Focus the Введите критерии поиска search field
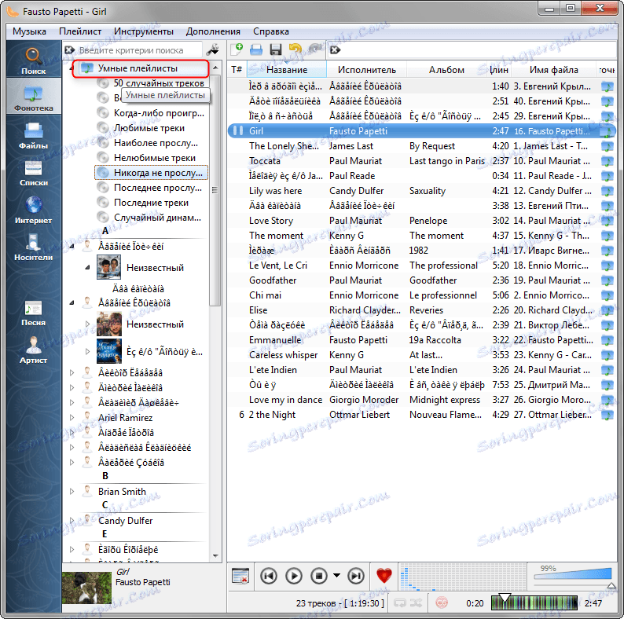 [139, 50]
